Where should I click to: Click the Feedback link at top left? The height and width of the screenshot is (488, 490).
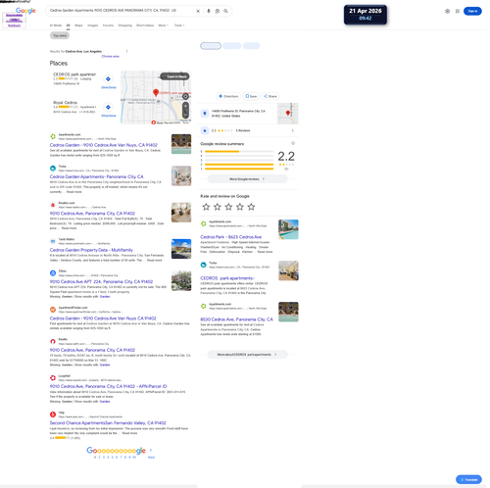point(14,25)
